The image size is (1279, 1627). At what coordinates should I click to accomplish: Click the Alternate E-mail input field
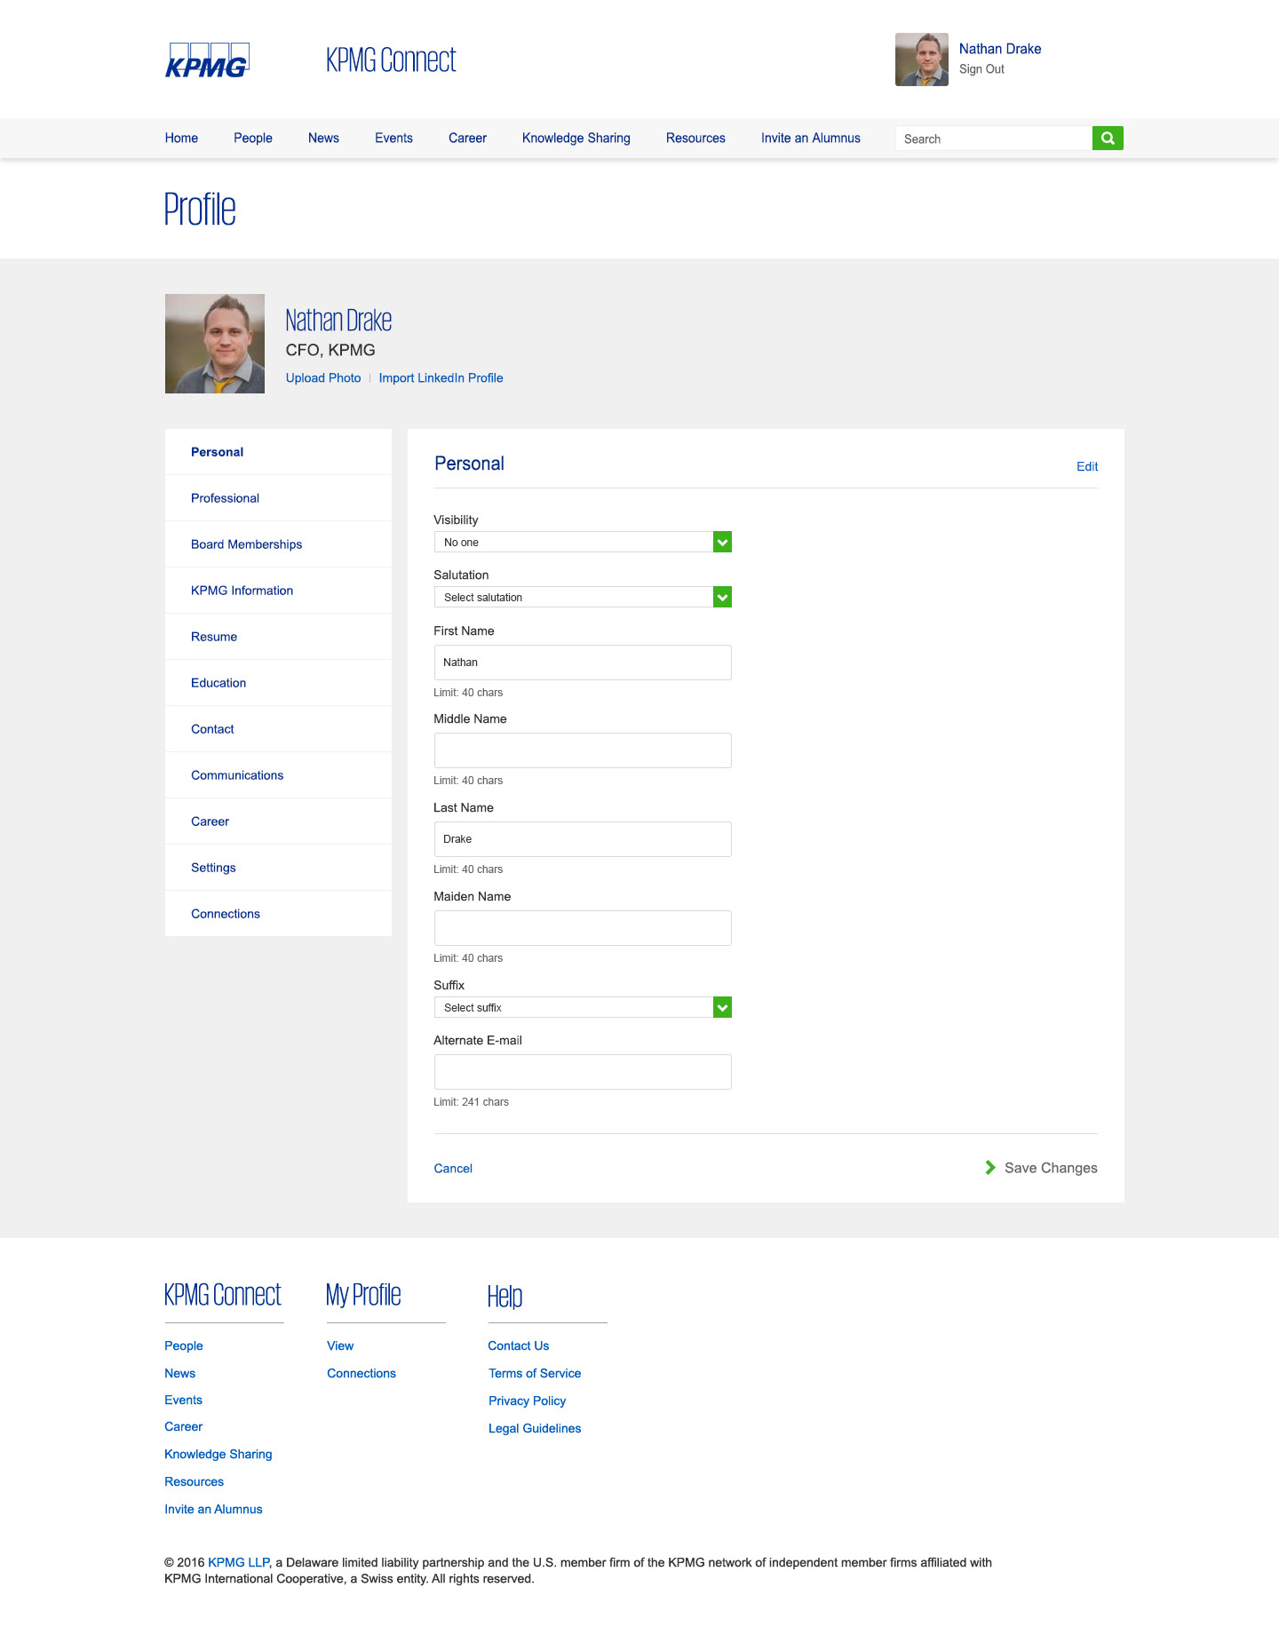click(583, 1072)
